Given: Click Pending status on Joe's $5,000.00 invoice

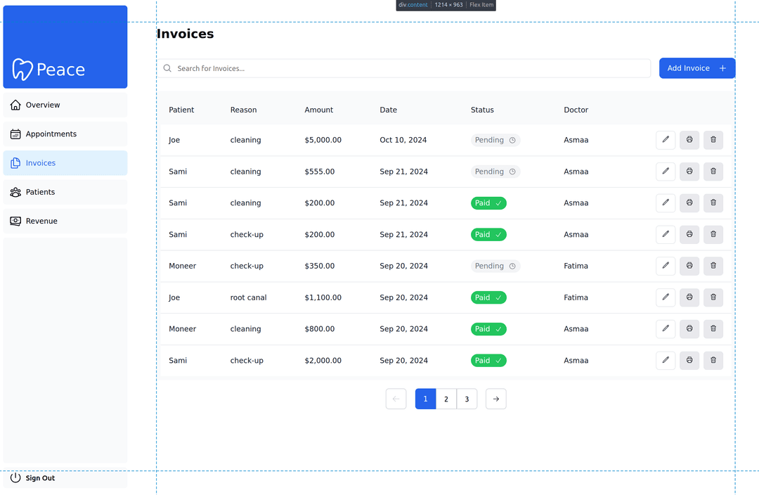Looking at the screenshot, I should (x=495, y=140).
